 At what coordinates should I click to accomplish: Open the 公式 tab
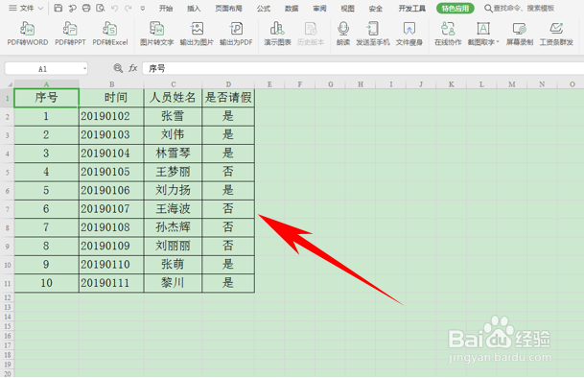[264, 9]
